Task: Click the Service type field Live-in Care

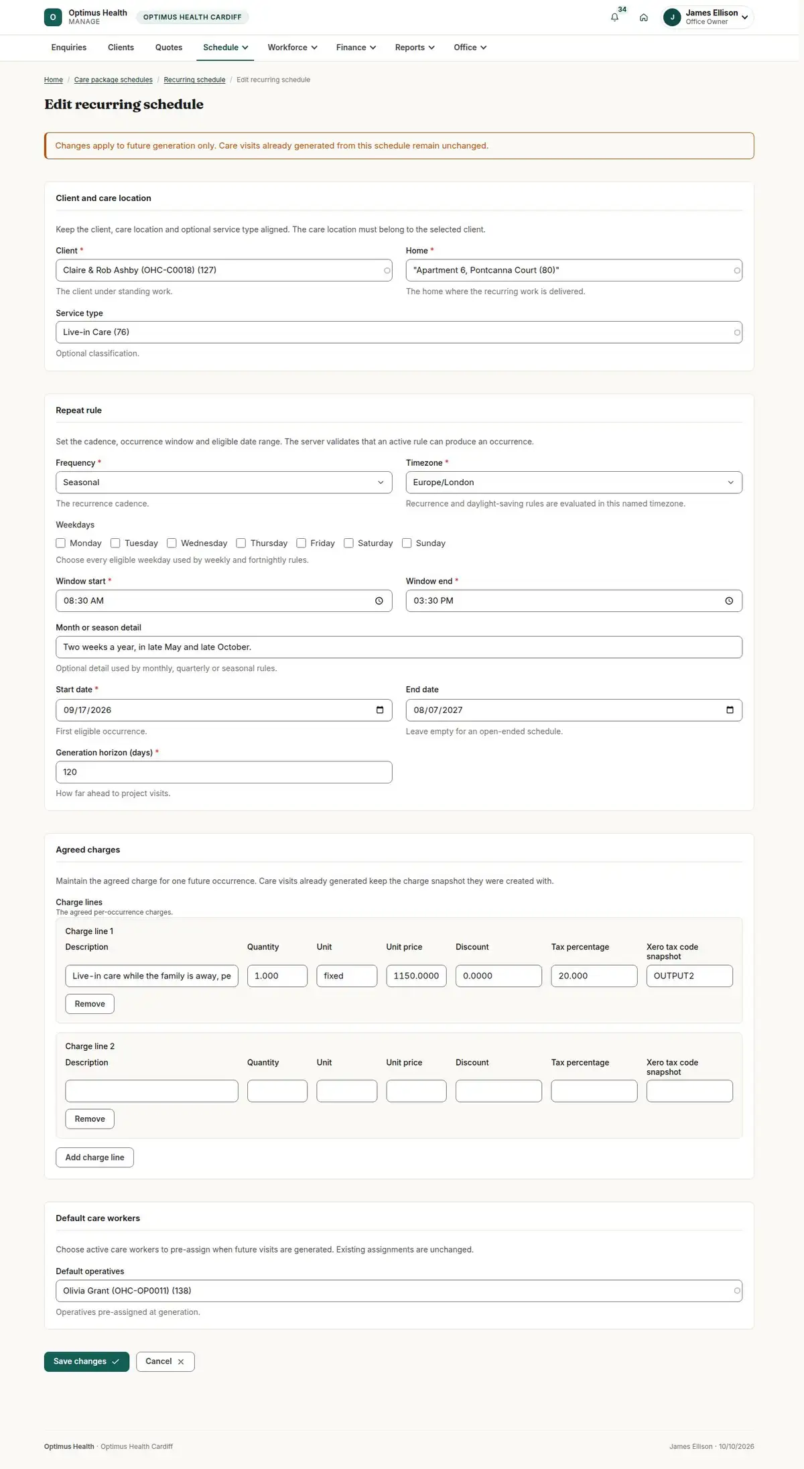Action: [399, 332]
